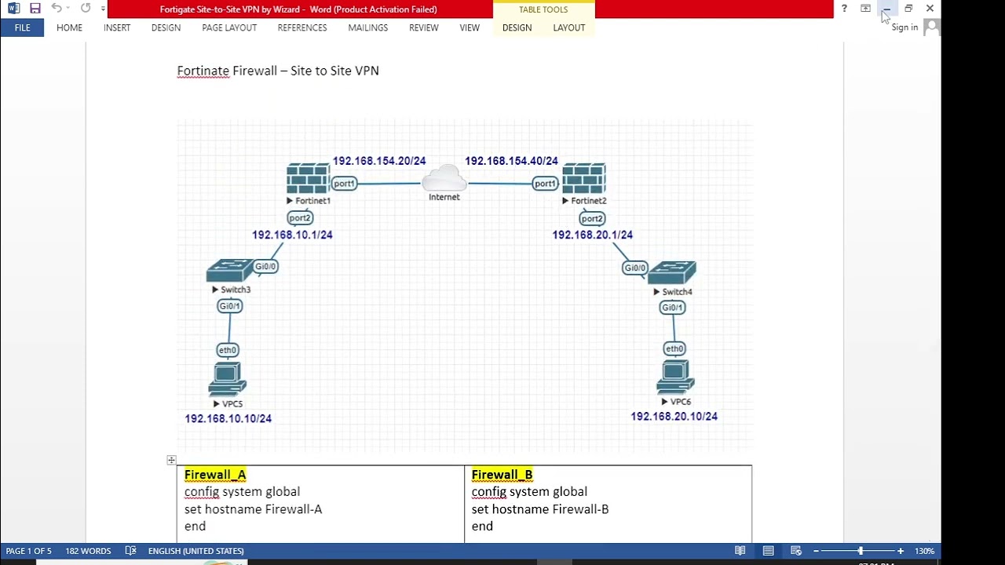
Task: Click 'set hostname Firewall-A' line
Action: 253,509
